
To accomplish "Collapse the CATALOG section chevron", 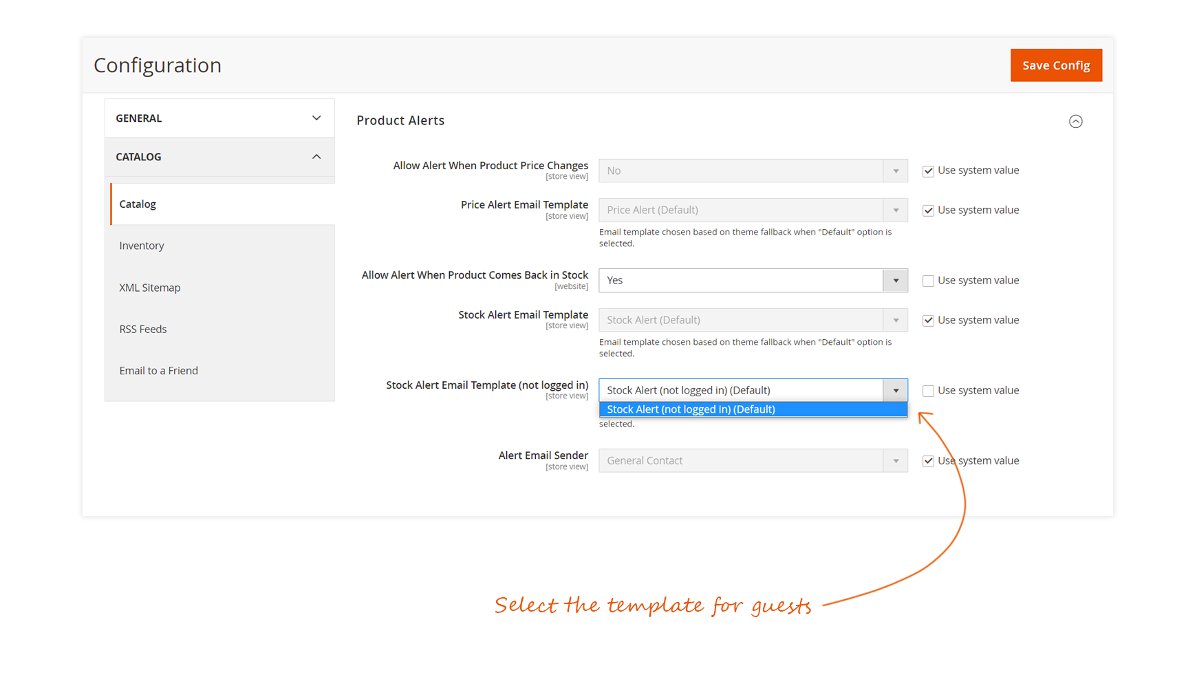I will tap(316, 157).
